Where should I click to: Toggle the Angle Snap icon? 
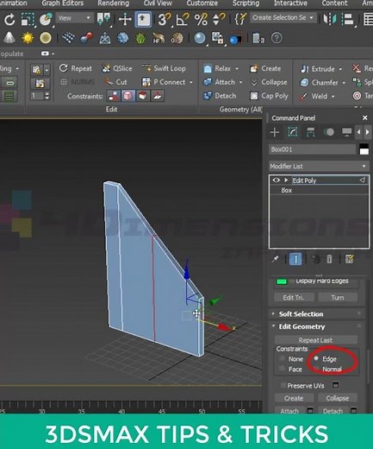[x=183, y=20]
